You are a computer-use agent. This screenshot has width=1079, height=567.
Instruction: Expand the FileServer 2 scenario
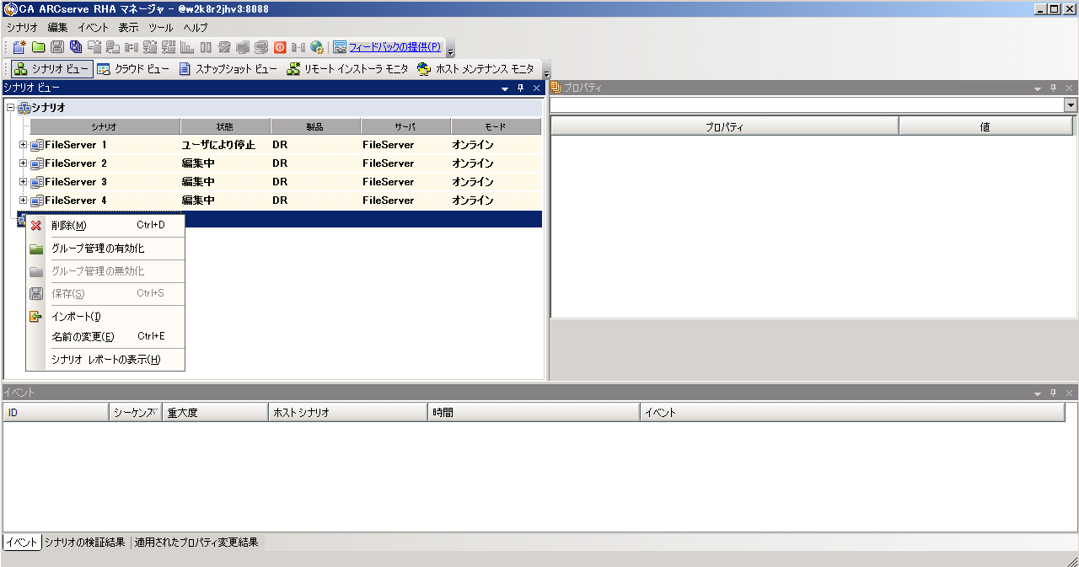pyautogui.click(x=23, y=163)
